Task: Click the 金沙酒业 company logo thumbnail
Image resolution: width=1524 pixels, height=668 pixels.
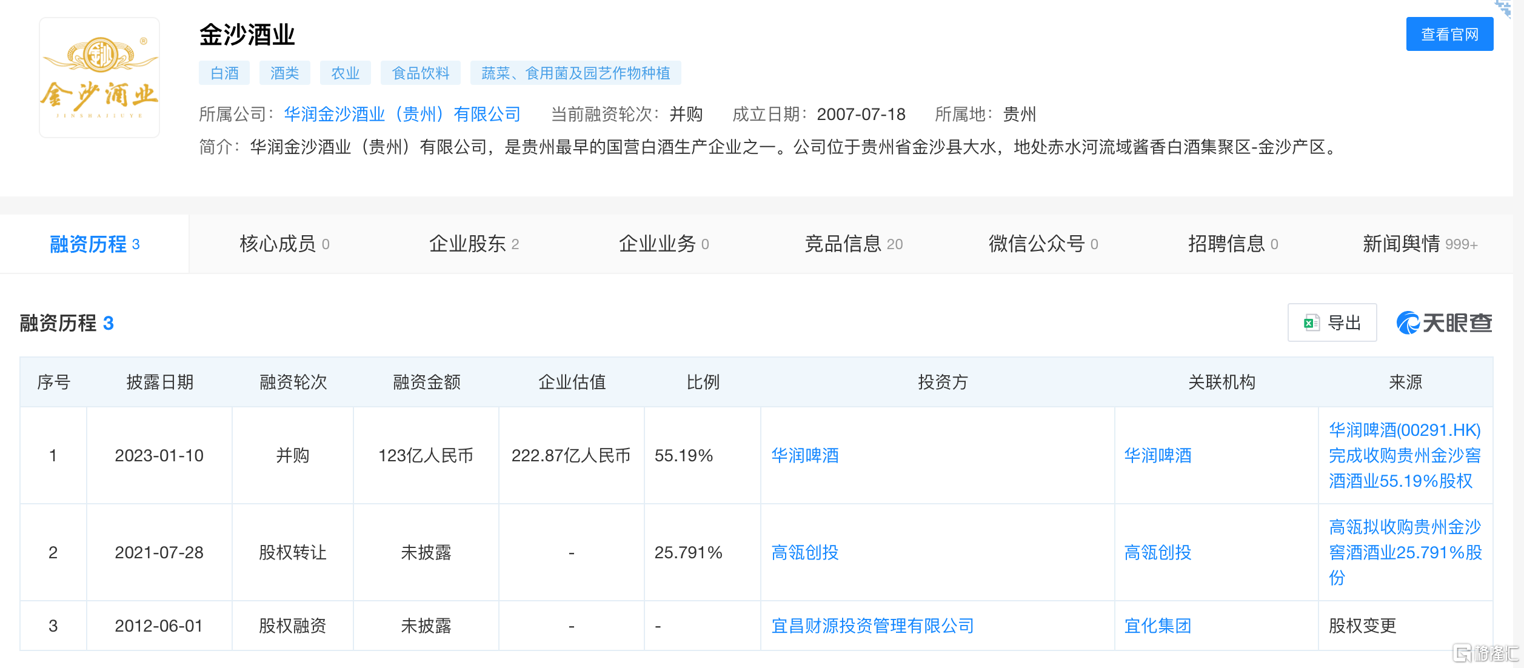Action: point(99,78)
